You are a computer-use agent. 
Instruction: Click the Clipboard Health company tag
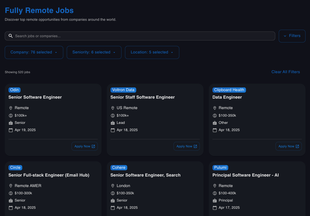229,90
